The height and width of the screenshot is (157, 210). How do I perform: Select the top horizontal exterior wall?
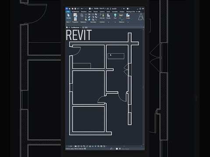tap(104, 43)
